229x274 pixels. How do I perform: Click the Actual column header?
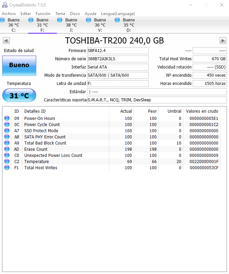tap(122, 111)
